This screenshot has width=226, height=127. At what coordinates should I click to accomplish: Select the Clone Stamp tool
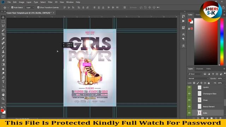[x=3, y=52]
